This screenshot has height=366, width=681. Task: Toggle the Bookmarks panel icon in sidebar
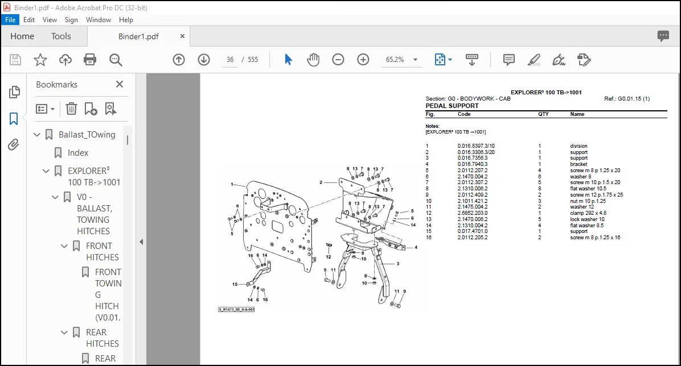[x=14, y=118]
